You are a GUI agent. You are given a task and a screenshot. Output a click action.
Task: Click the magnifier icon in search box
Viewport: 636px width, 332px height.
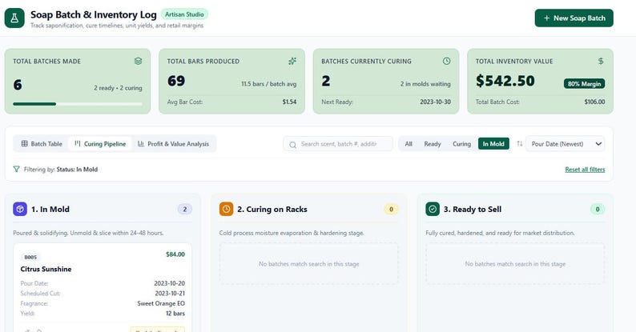292,145
